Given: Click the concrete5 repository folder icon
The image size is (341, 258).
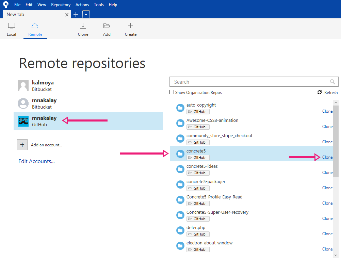Looking at the screenshot, I should pos(180,154).
